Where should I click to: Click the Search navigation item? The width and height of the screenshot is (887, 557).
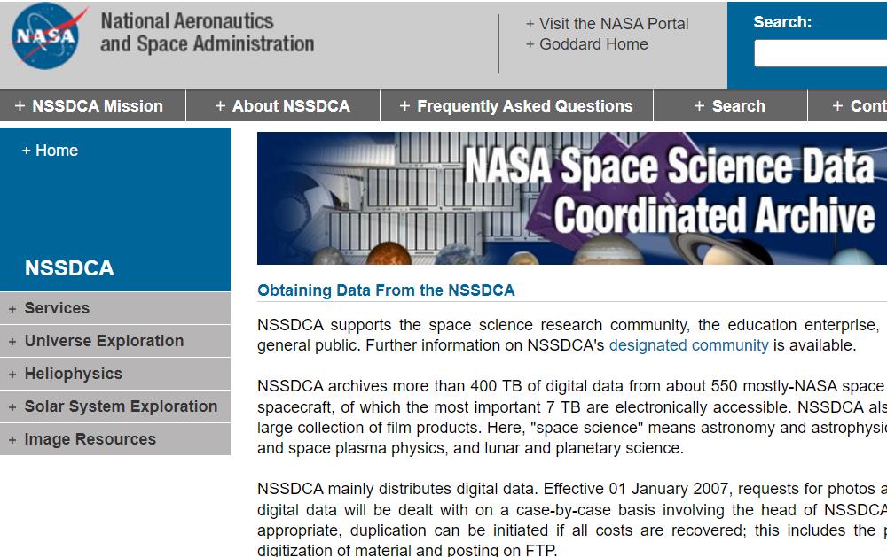[x=730, y=105]
